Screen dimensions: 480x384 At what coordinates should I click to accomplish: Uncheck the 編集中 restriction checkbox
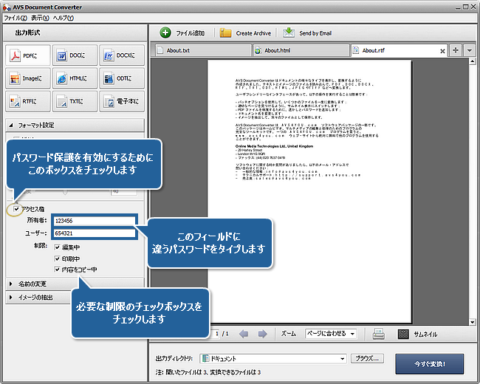pos(57,247)
